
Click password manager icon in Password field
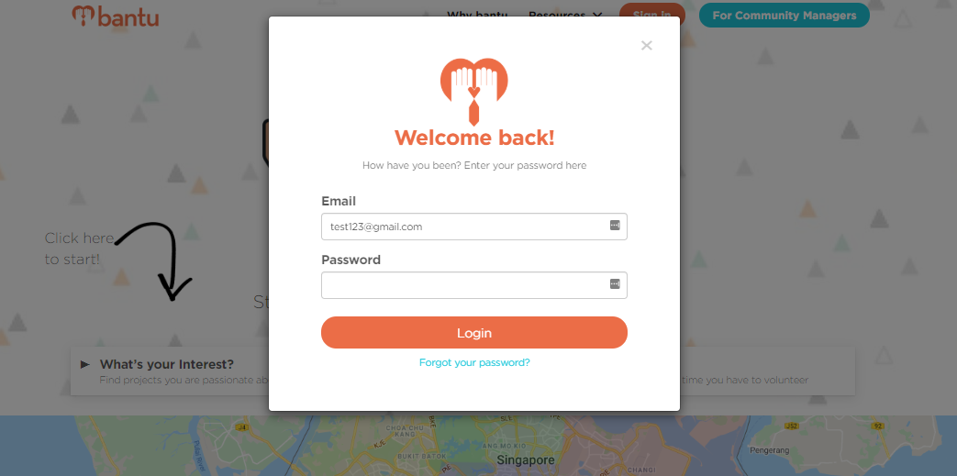(x=615, y=283)
